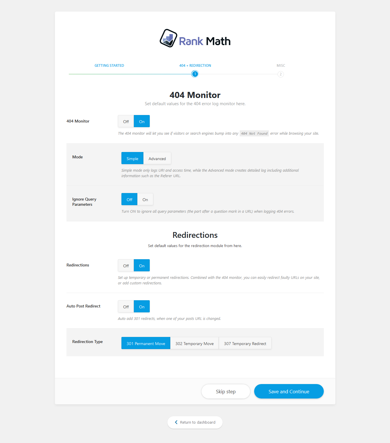
Task: Select Advanced mode
Action: tap(157, 158)
